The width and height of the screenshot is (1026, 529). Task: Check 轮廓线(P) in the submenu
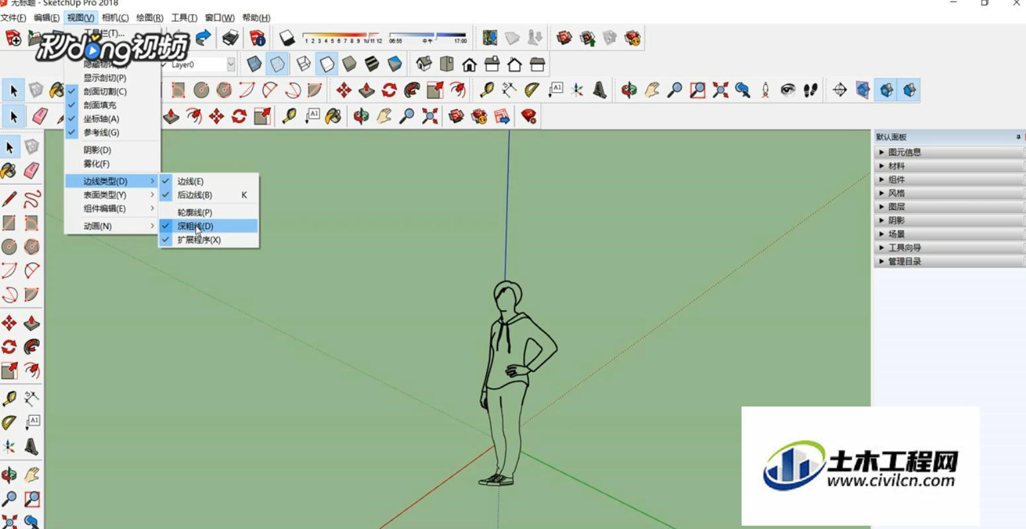click(x=208, y=213)
